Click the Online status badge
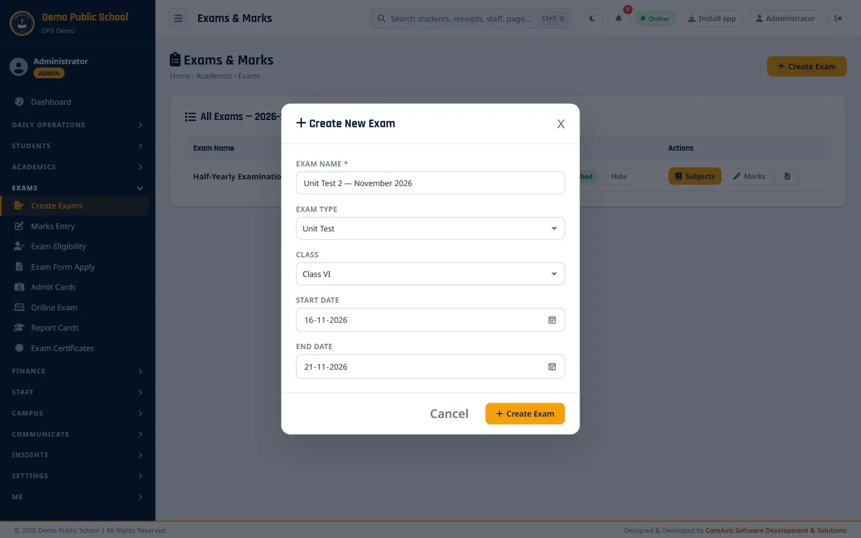Viewport: 861px width, 538px height. point(655,19)
